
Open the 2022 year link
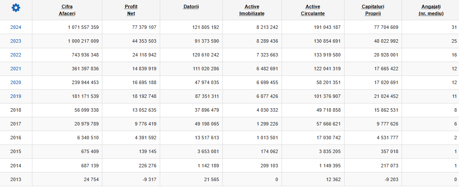pos(16,55)
